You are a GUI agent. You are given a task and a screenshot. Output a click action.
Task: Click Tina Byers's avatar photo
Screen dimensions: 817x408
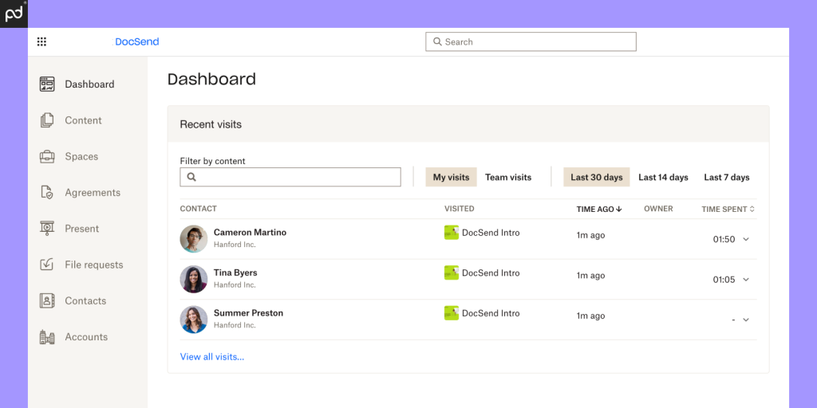tap(194, 279)
